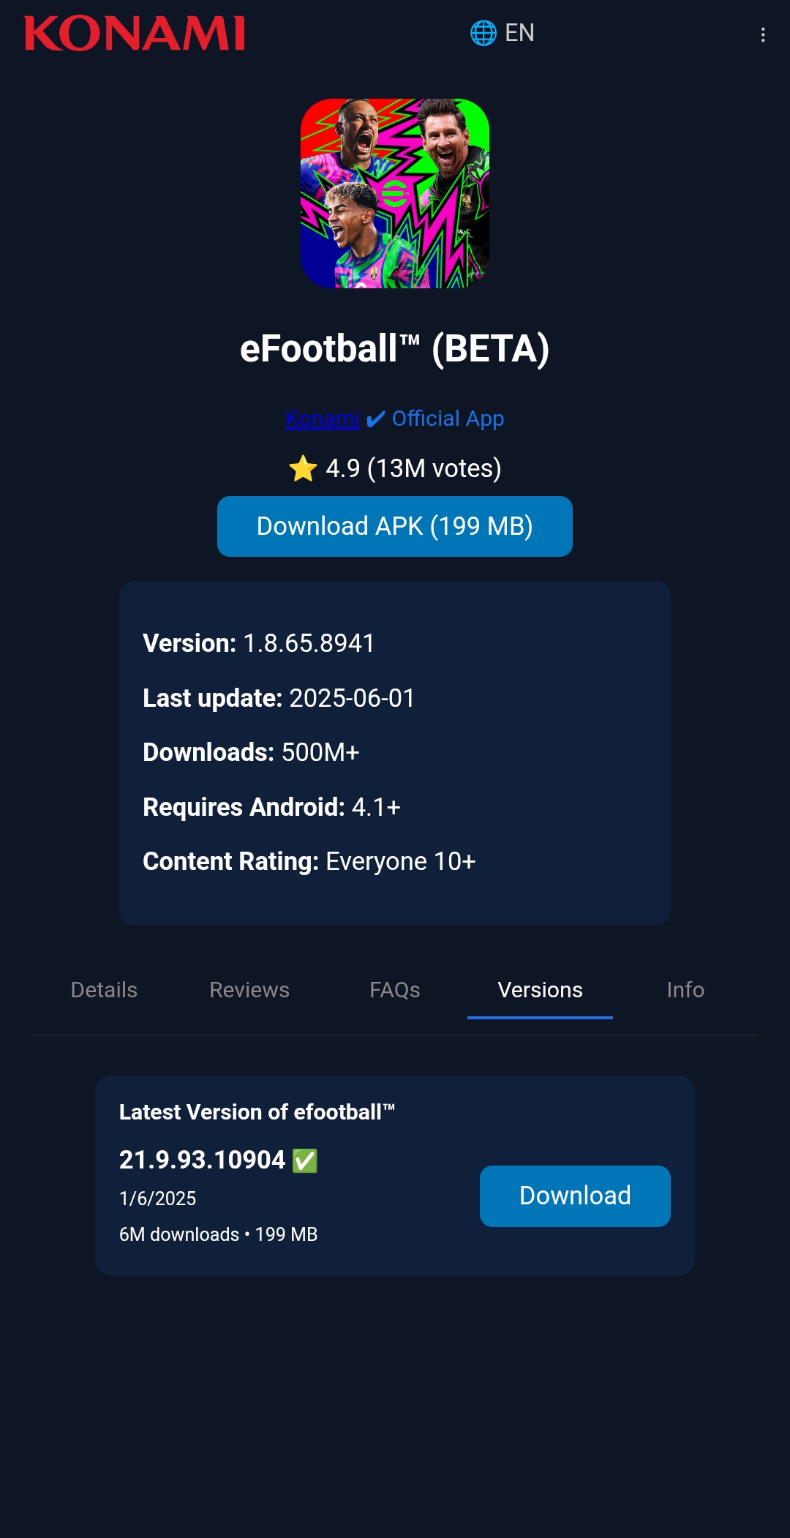This screenshot has width=790, height=1538.
Task: Click the yellow star rating icon
Action: pyautogui.click(x=303, y=468)
